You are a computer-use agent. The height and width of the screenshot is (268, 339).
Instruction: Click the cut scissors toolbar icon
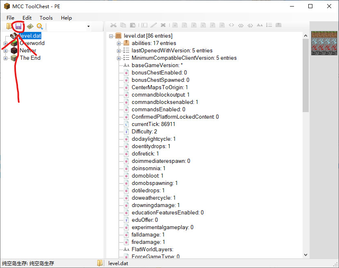click(113, 25)
